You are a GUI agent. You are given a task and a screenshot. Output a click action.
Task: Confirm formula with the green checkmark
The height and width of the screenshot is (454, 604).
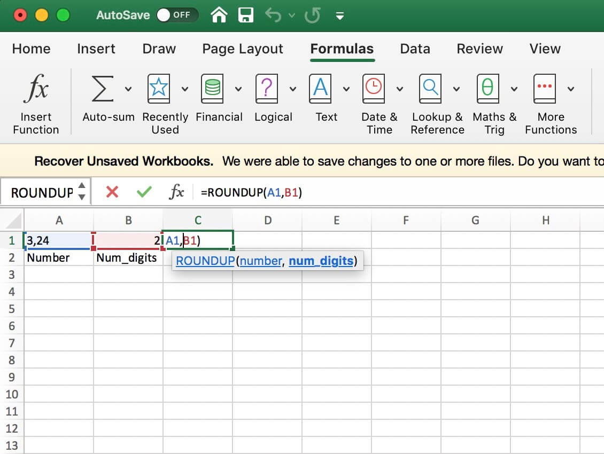click(x=144, y=192)
